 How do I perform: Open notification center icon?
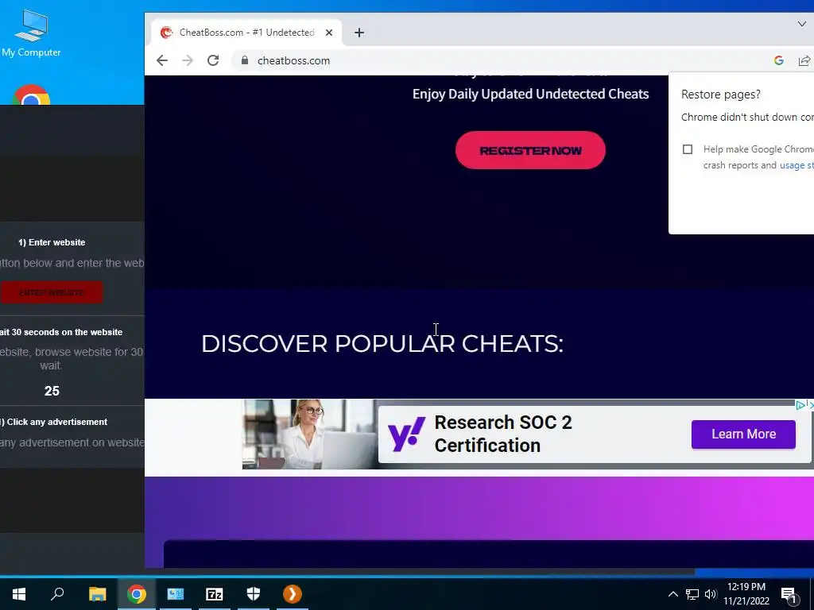[789, 595]
